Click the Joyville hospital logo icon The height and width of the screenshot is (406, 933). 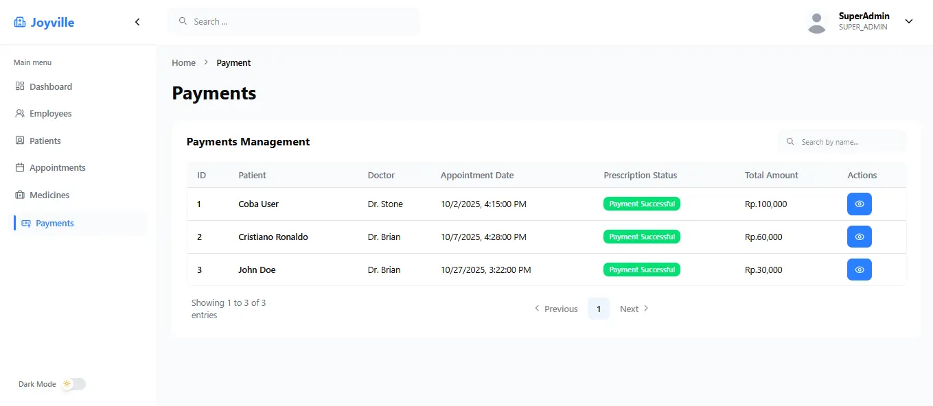coord(20,23)
